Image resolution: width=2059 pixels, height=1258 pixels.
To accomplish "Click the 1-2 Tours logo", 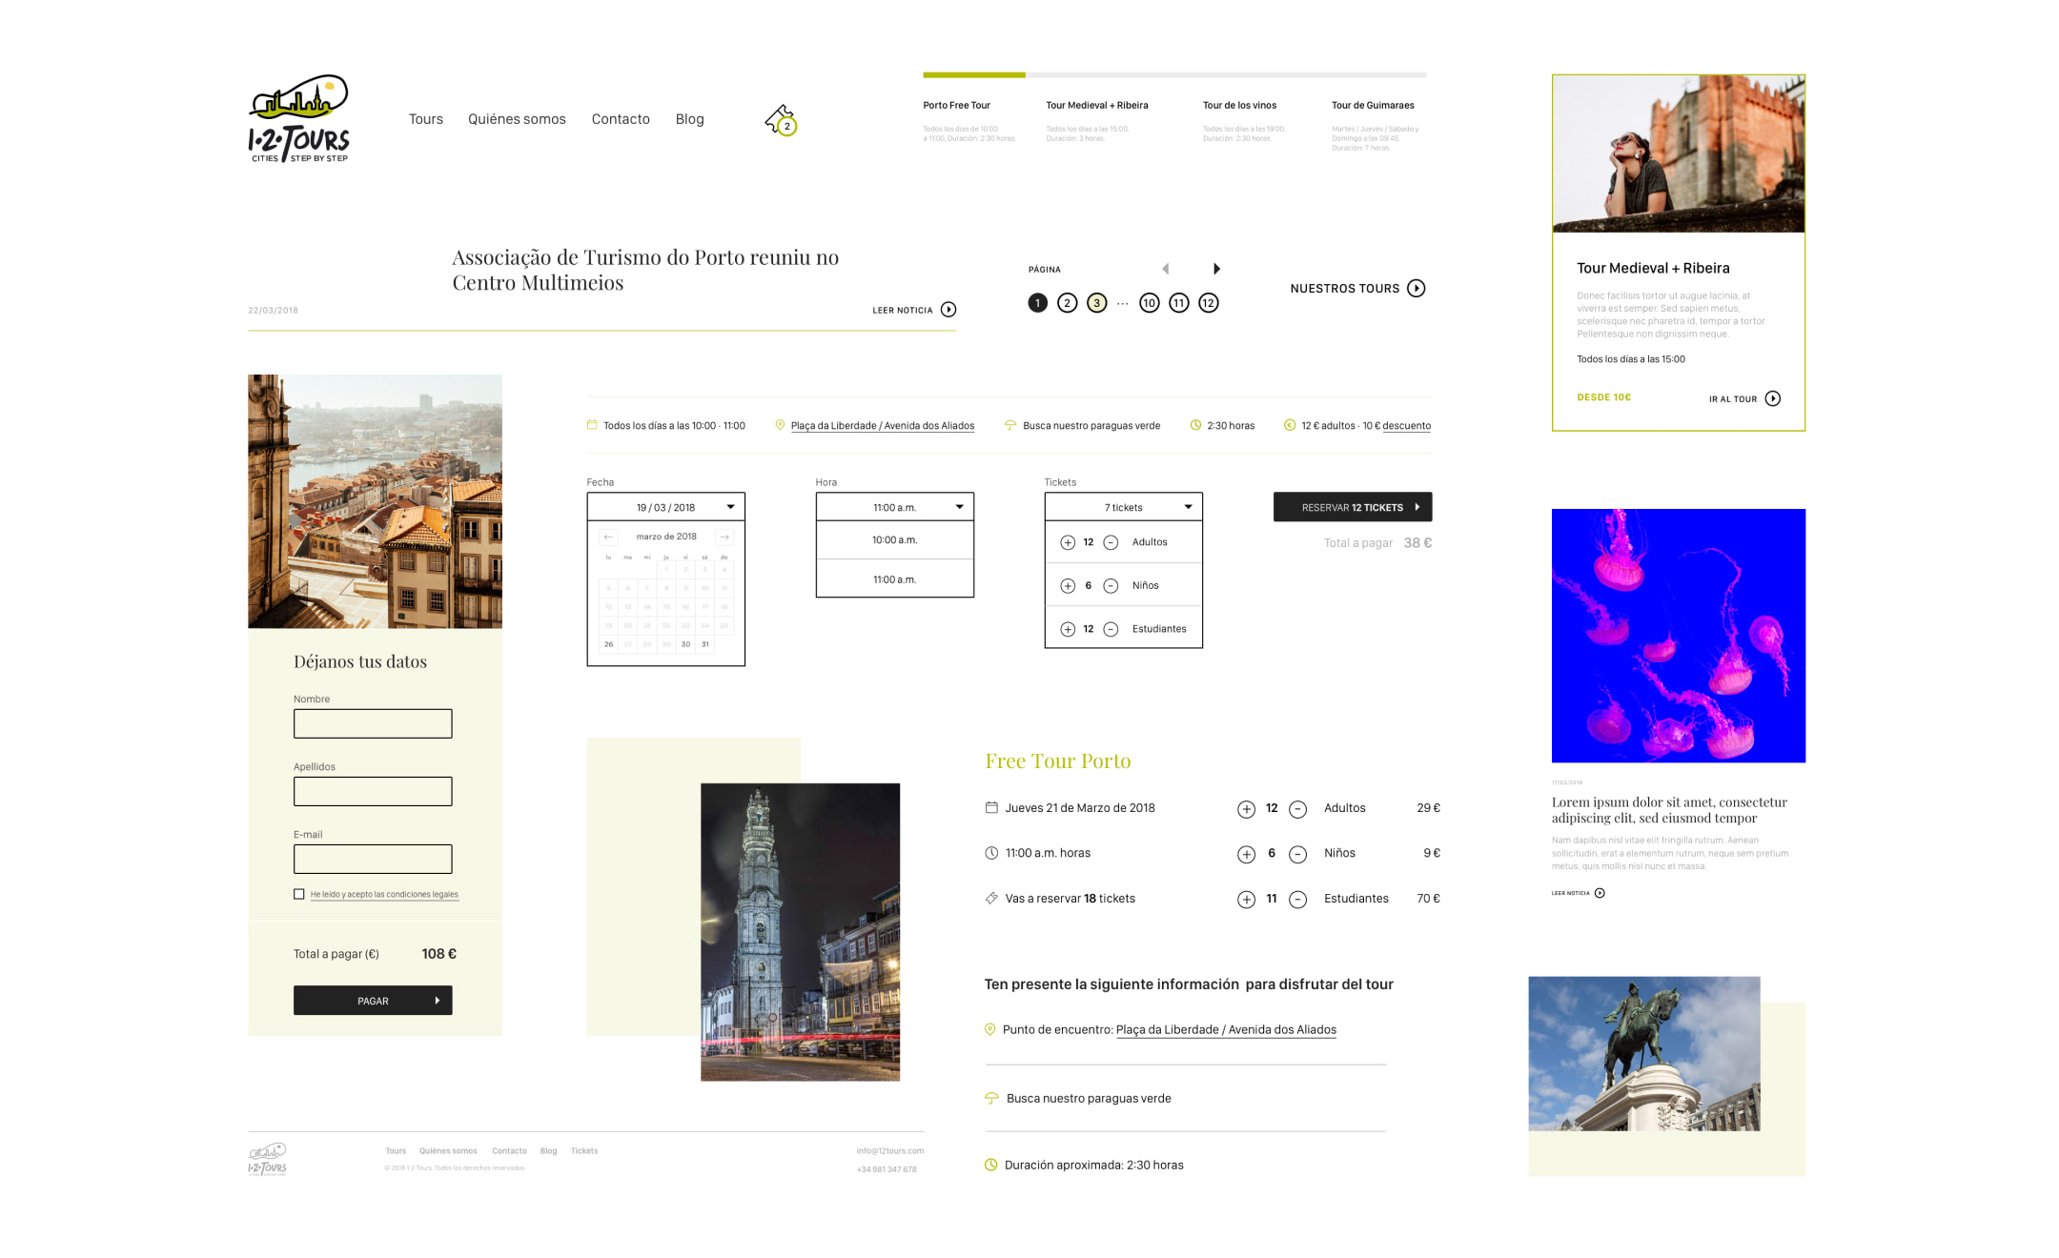I will tap(298, 119).
